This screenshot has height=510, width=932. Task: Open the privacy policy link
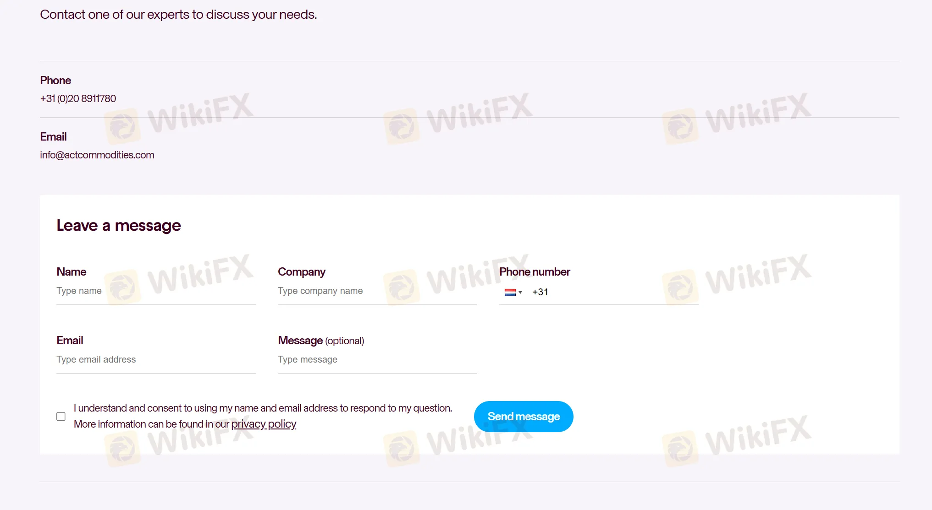point(264,424)
